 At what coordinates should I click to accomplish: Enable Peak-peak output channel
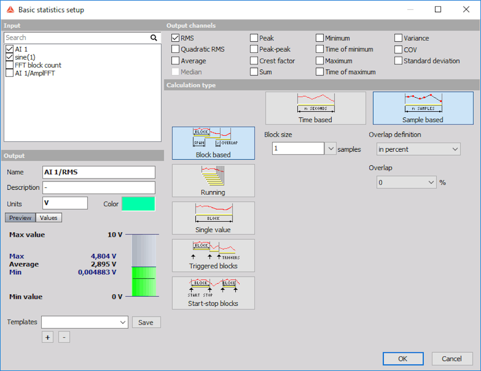point(254,49)
